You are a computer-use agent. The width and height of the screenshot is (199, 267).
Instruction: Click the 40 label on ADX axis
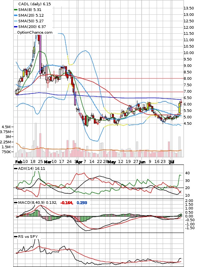coord(187,173)
